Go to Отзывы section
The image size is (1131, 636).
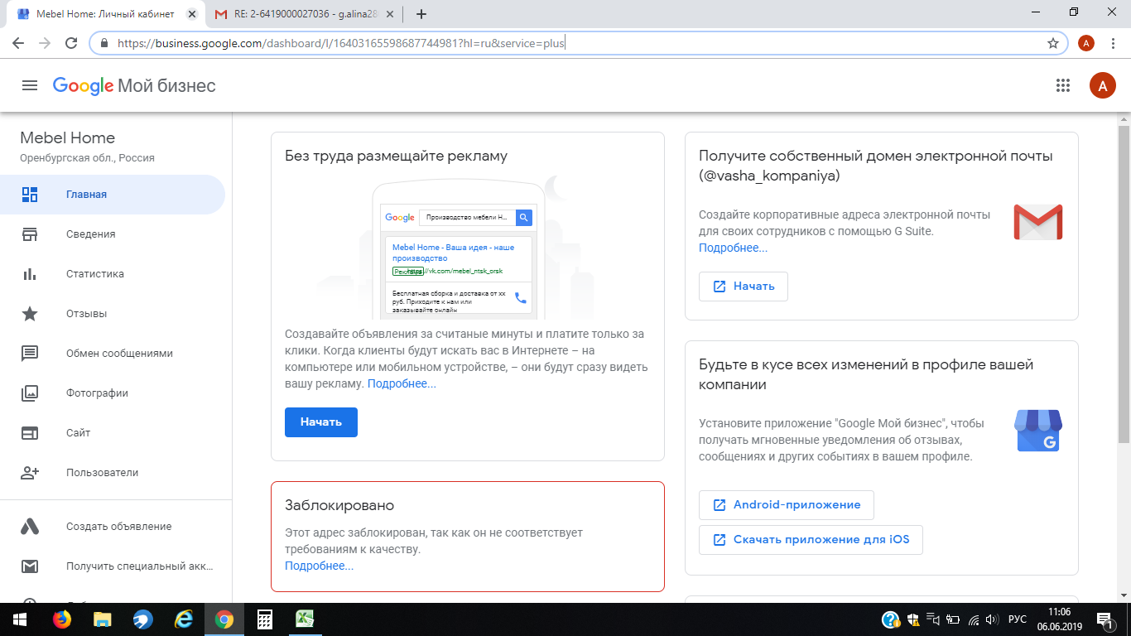(113, 314)
